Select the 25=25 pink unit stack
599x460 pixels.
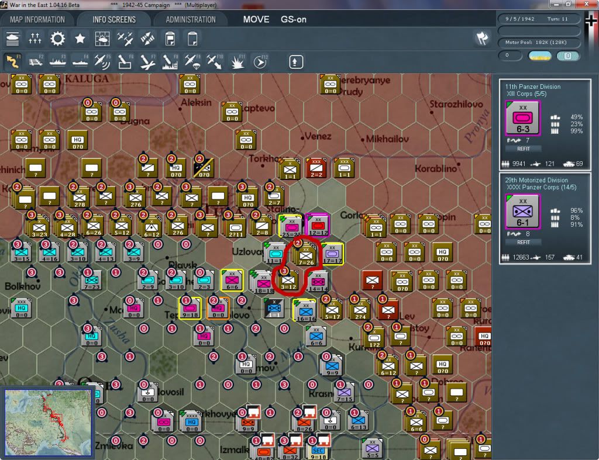[291, 226]
